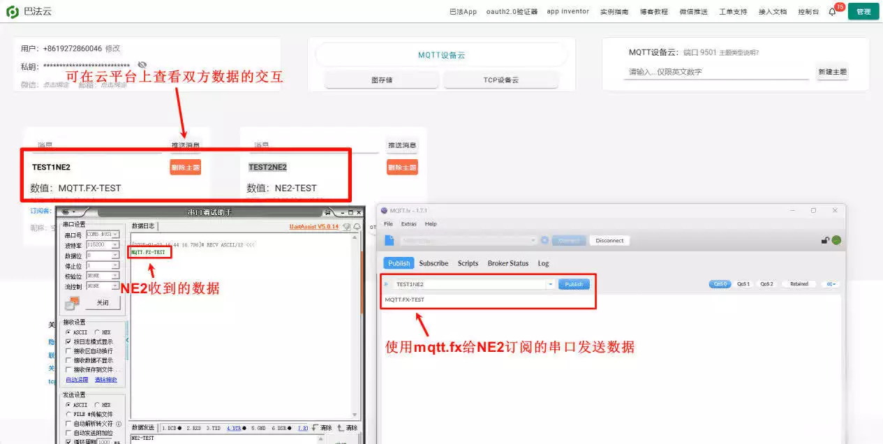Viewport: 883px width, 444px height.
Task: Open the UartAssist V5.0.14 link
Action: [314, 226]
